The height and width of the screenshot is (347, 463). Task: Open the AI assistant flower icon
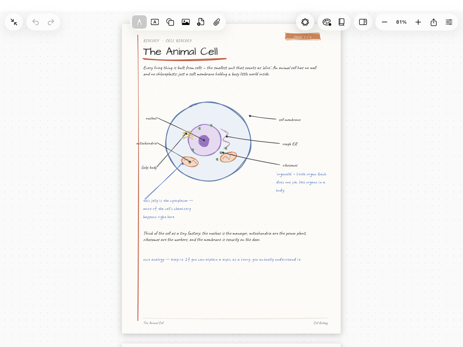click(305, 22)
